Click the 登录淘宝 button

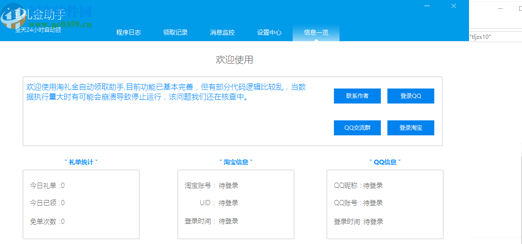(411, 128)
